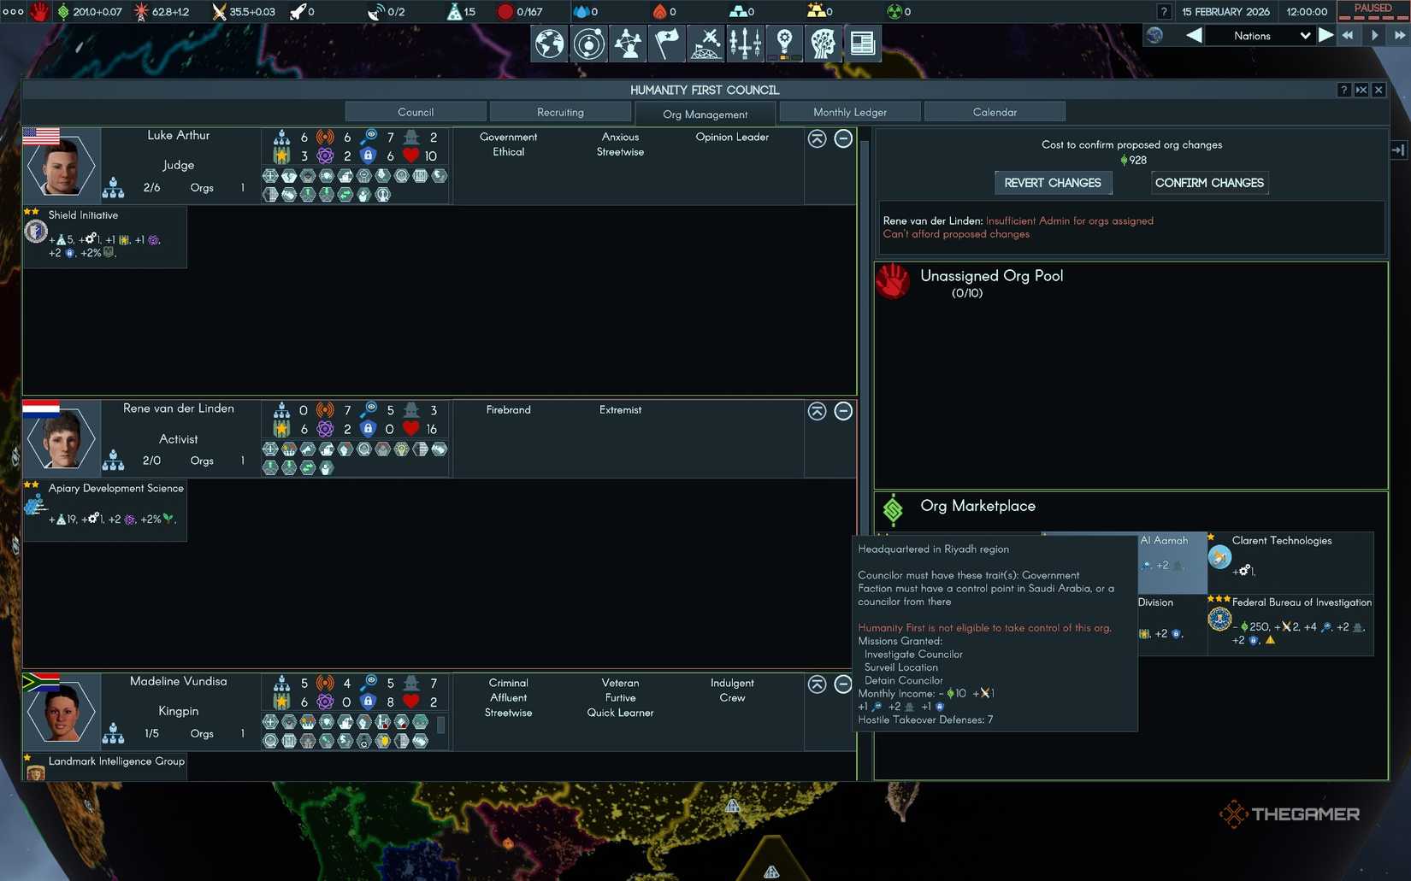This screenshot has height=881, width=1411.
Task: Open the intel screen using head icon
Action: pos(823,44)
